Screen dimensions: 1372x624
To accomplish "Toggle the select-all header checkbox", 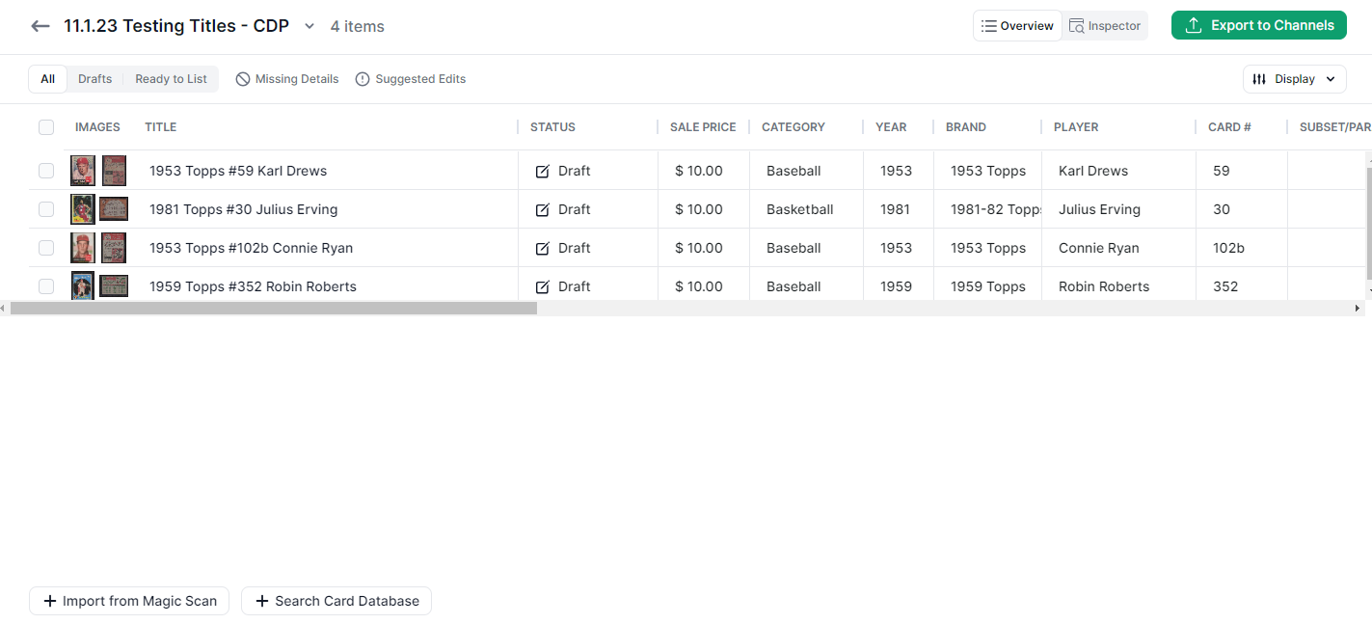I will pos(46,127).
